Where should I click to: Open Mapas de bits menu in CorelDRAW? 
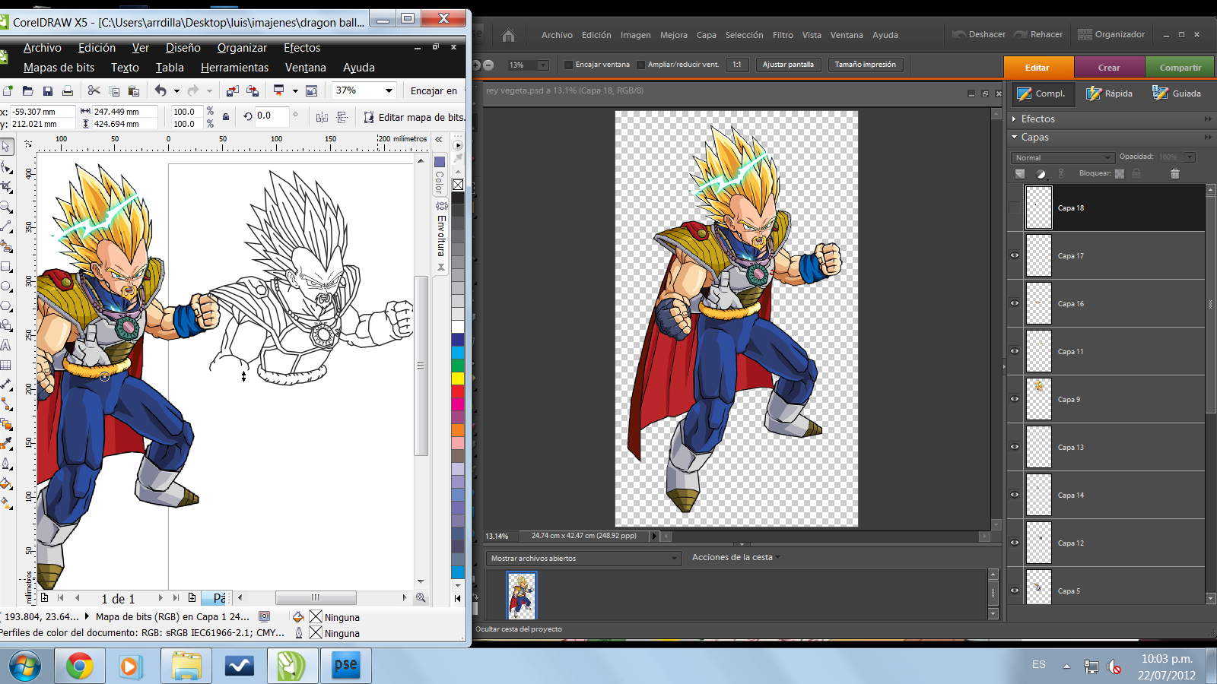click(59, 68)
